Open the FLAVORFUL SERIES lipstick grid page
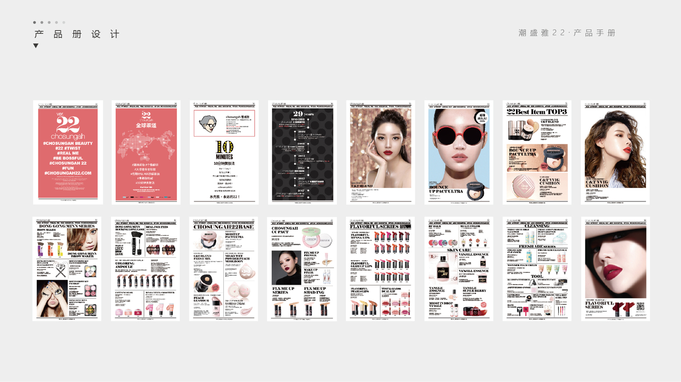 pyautogui.click(x=380, y=269)
